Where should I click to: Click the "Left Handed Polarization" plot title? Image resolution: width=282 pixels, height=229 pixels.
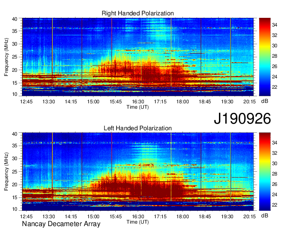138,128
